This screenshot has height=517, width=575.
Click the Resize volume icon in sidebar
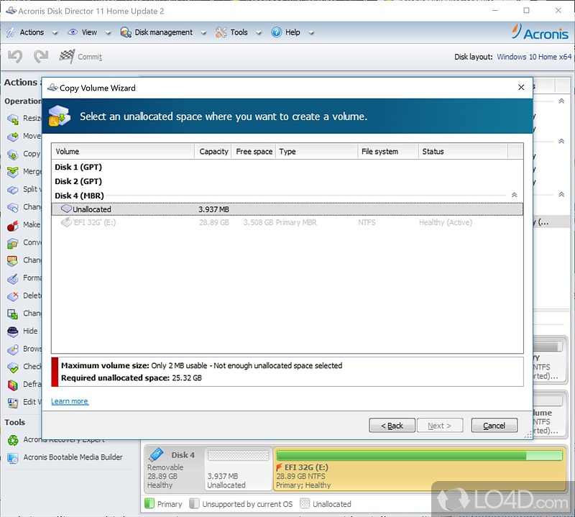(13, 119)
